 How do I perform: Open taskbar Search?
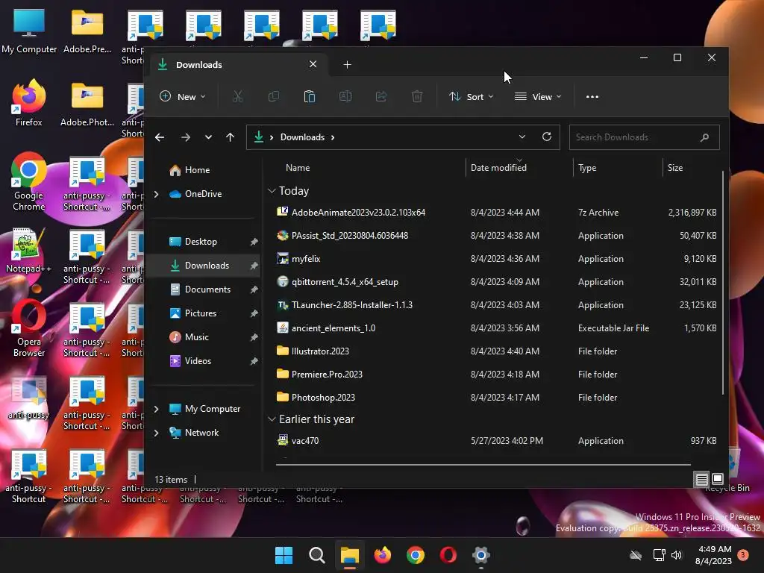pos(316,555)
